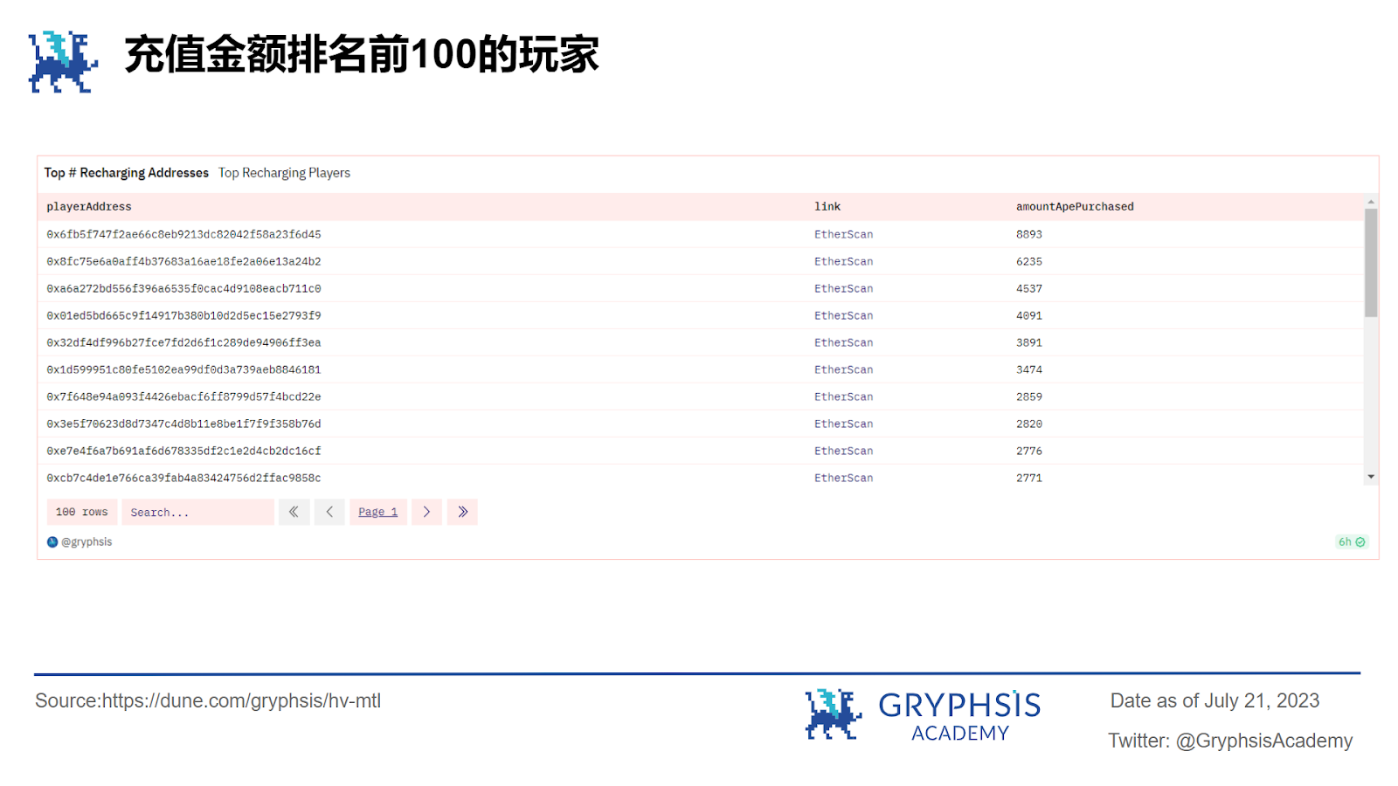Sort by amountApePurchased column header
This screenshot has width=1398, height=786.
(x=1075, y=207)
